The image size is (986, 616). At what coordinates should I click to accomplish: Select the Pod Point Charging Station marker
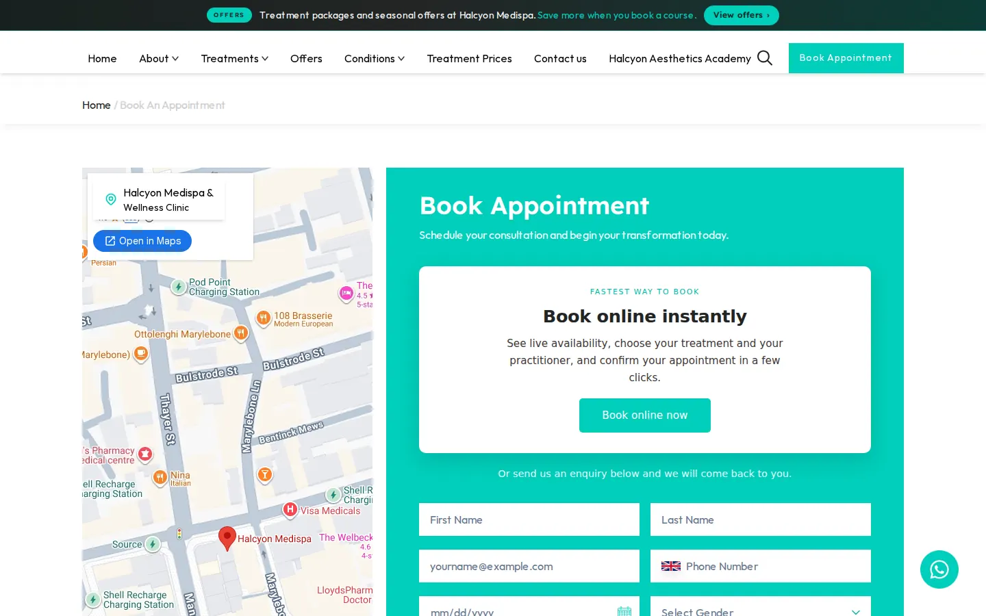pos(179,287)
